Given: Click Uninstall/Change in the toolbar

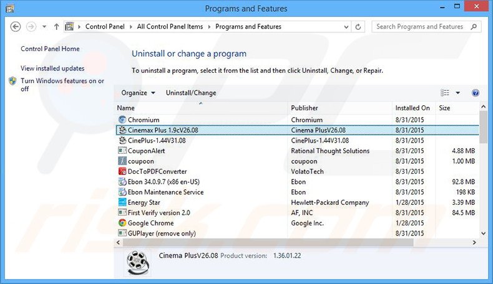Looking at the screenshot, I should click(x=191, y=93).
